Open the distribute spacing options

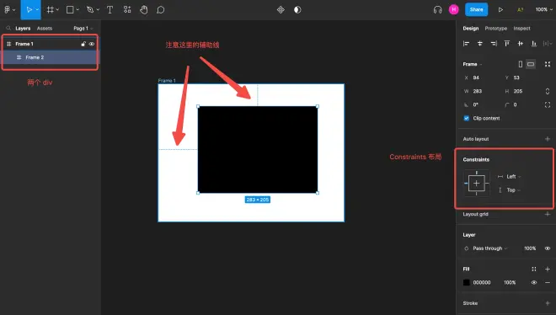click(x=548, y=44)
